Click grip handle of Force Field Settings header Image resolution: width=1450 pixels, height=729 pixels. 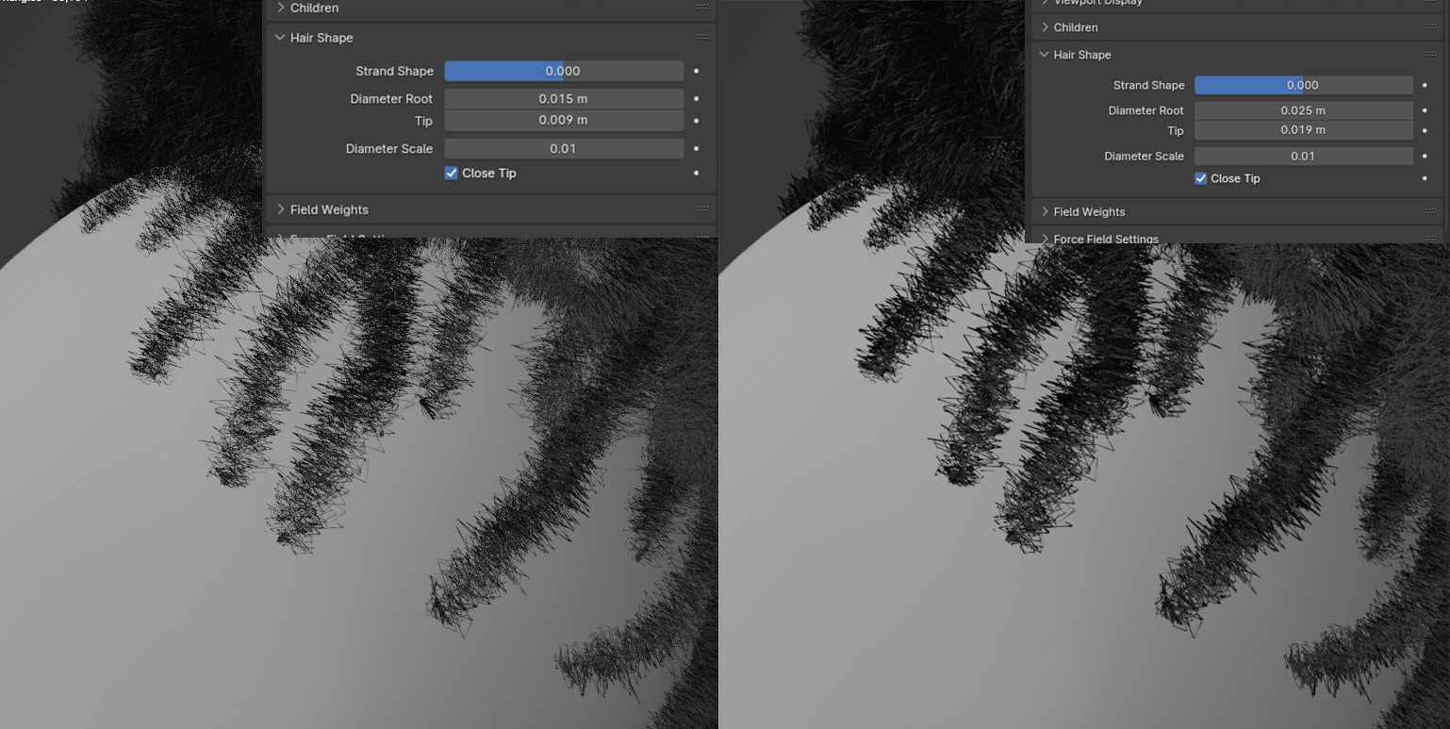(x=1431, y=238)
